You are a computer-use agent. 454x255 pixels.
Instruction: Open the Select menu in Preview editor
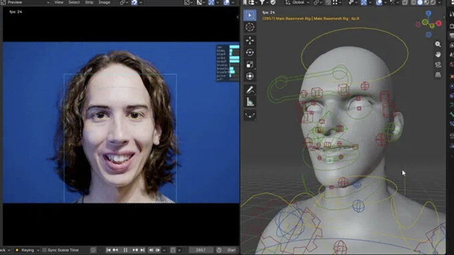click(74, 2)
